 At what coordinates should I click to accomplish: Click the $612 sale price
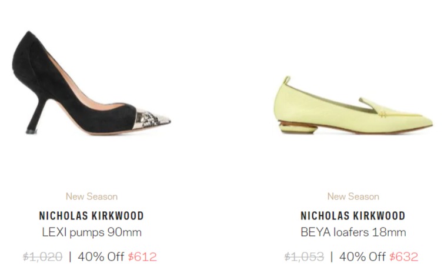pos(142,257)
